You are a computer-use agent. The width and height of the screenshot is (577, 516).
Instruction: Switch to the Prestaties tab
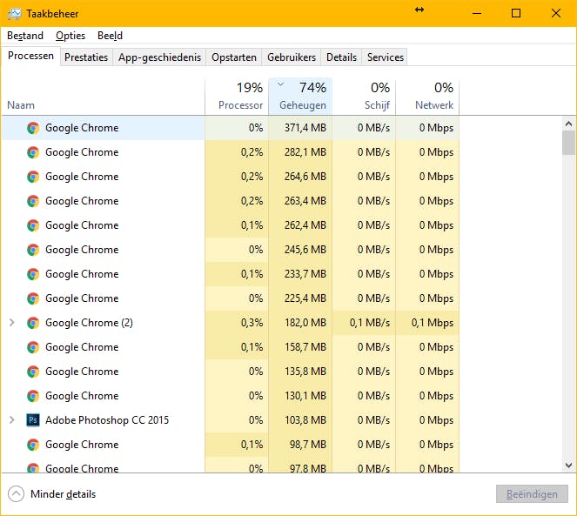coord(86,57)
